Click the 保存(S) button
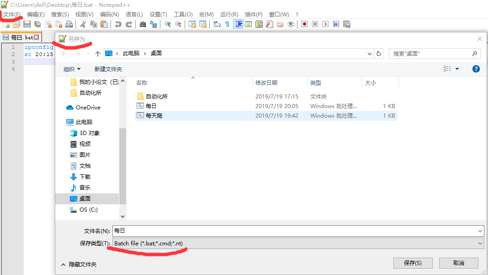The image size is (488, 275). pyautogui.click(x=412, y=263)
